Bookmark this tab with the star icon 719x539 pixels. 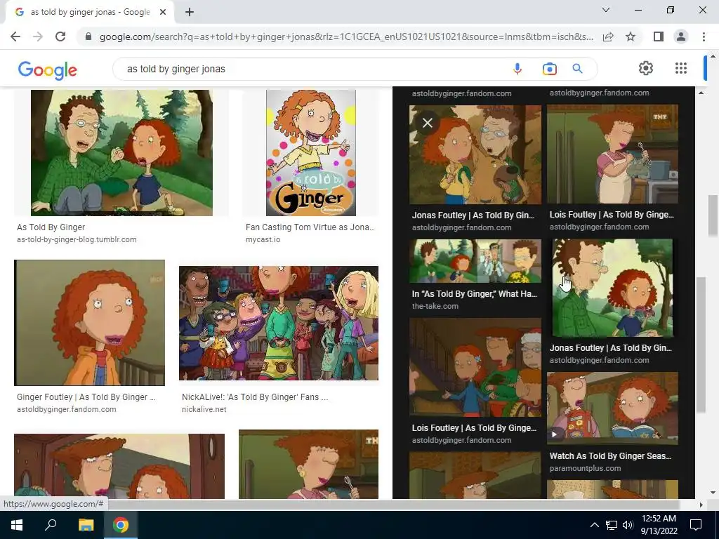point(631,36)
